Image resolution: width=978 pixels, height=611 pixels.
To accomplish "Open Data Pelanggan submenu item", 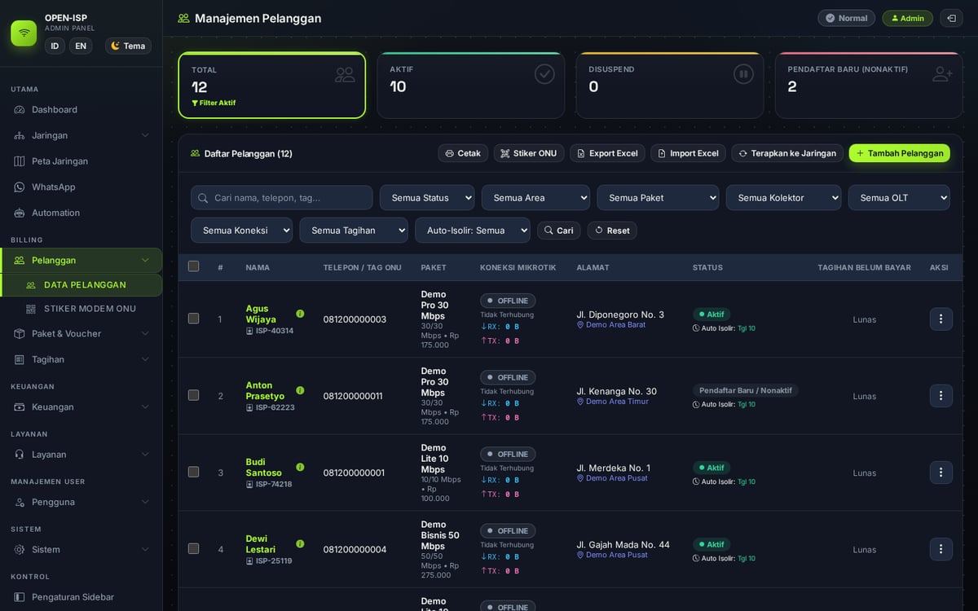I will pyautogui.click(x=81, y=285).
